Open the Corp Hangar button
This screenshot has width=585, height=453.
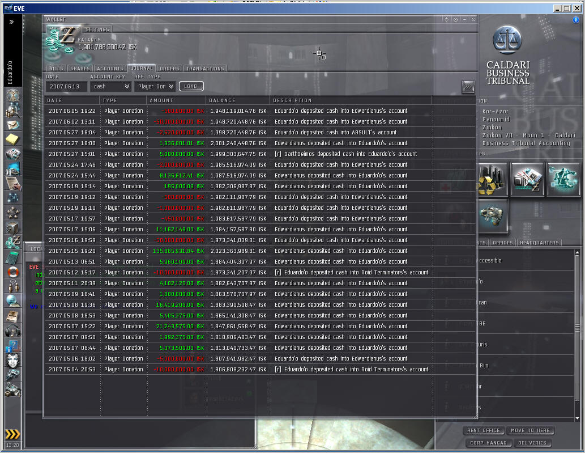tap(488, 443)
